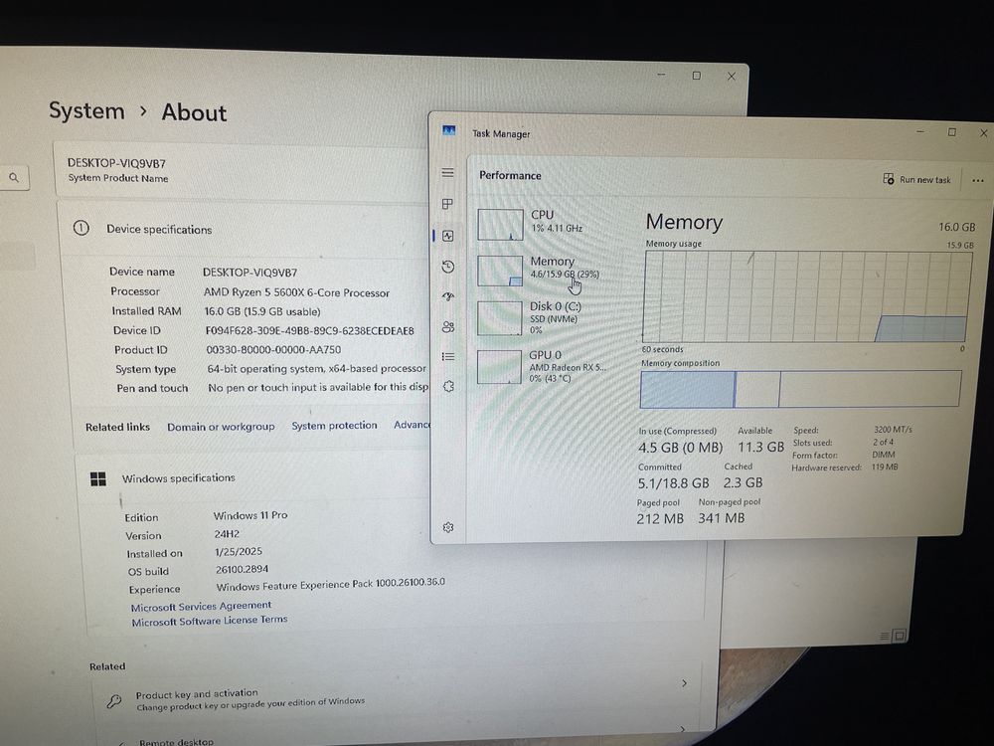Open Startup apps icon in Task Manager
Screen dimensions: 994x746
(x=448, y=296)
